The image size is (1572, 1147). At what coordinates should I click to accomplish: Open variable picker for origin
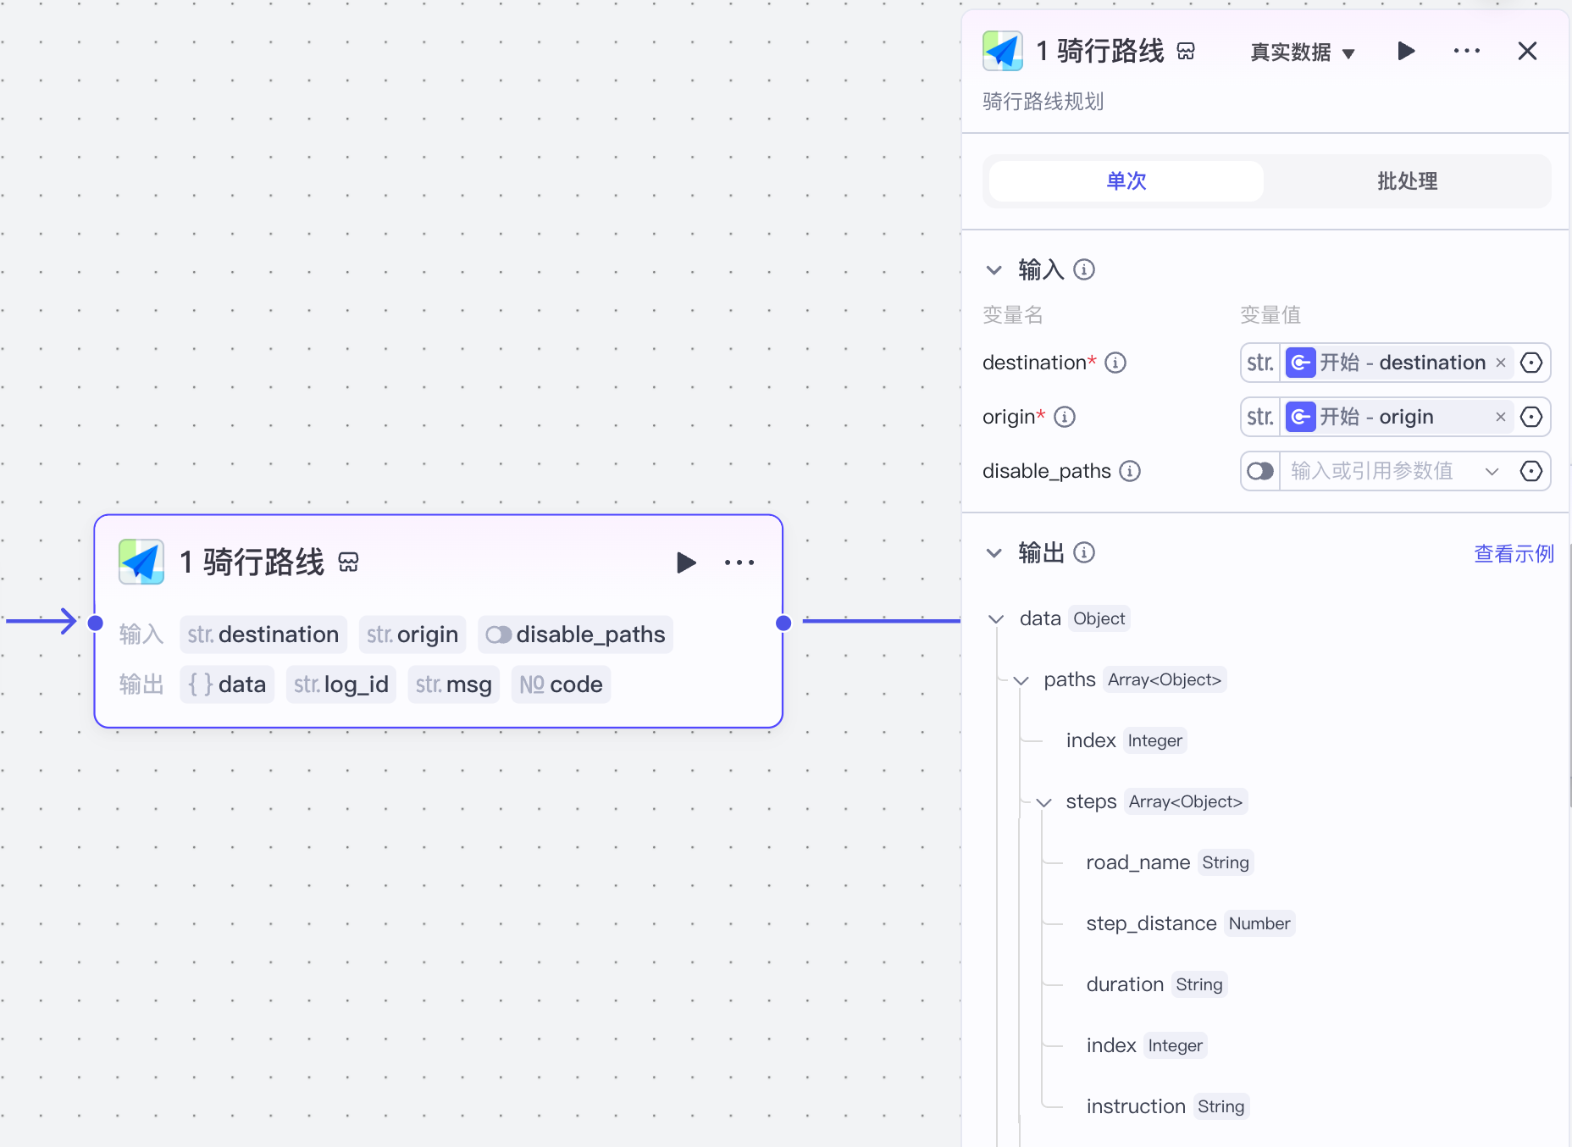coord(1531,417)
